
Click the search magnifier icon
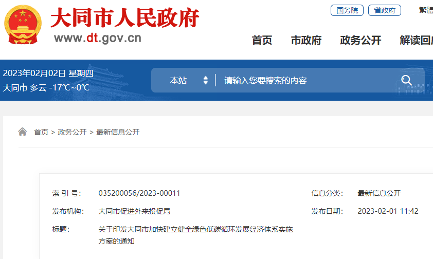coord(406,80)
